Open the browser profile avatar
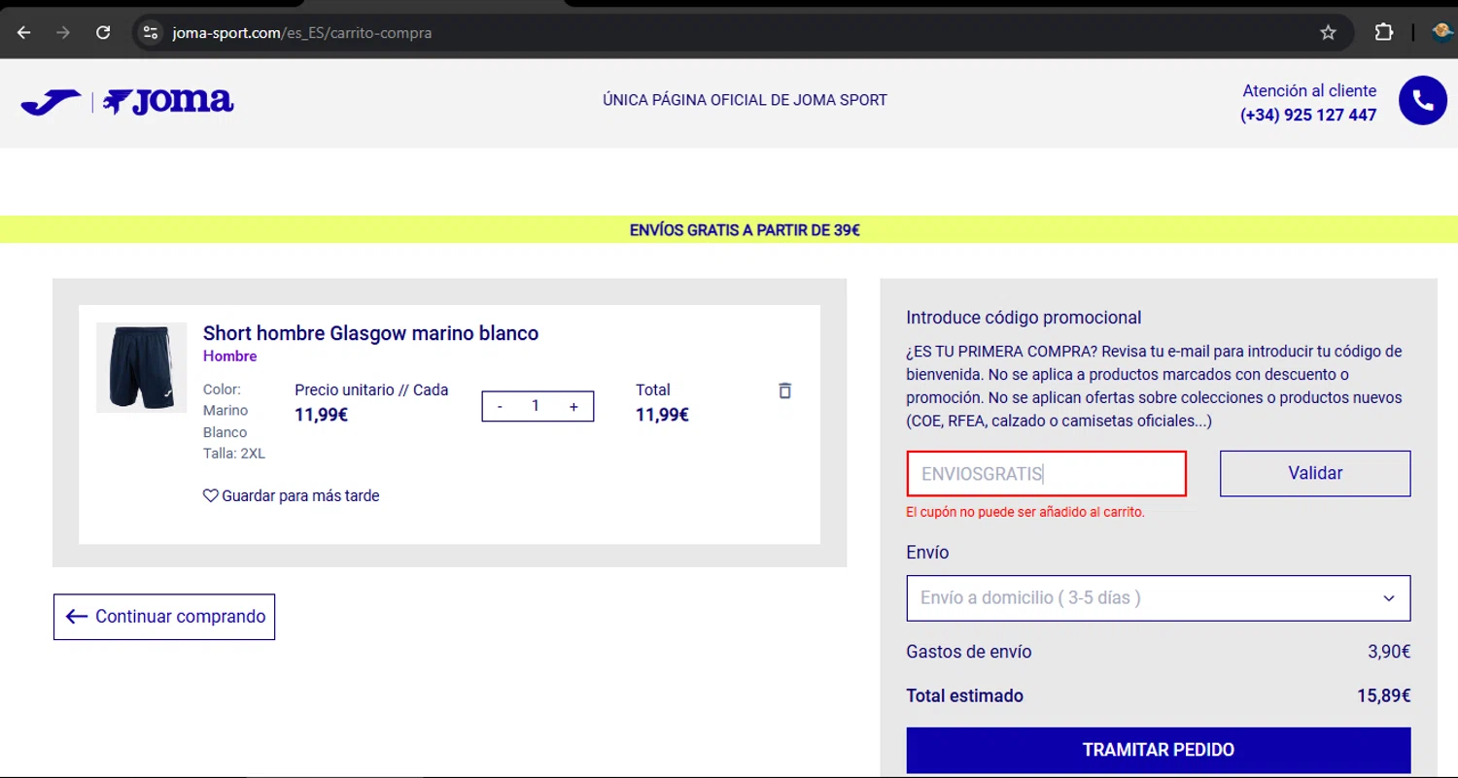 pos(1443,32)
